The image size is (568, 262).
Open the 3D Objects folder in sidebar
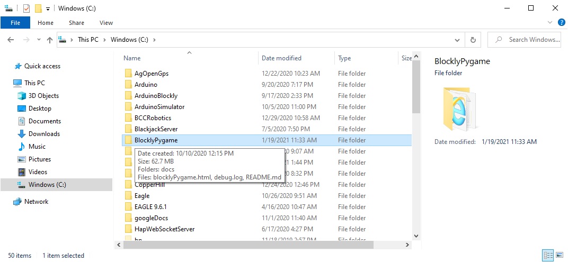pos(43,96)
